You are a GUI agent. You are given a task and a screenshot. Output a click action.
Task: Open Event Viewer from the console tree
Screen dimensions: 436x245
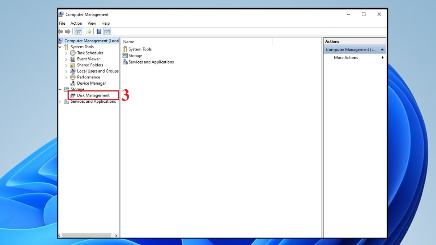pos(88,59)
